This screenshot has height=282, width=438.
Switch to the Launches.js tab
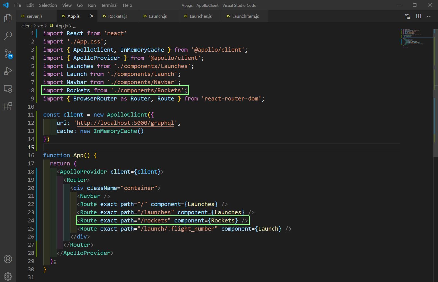200,16
